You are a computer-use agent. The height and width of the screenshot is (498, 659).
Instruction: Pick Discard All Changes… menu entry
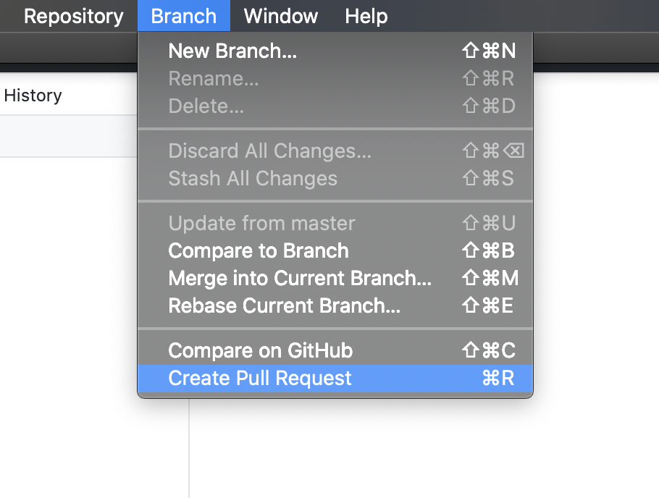(x=269, y=151)
